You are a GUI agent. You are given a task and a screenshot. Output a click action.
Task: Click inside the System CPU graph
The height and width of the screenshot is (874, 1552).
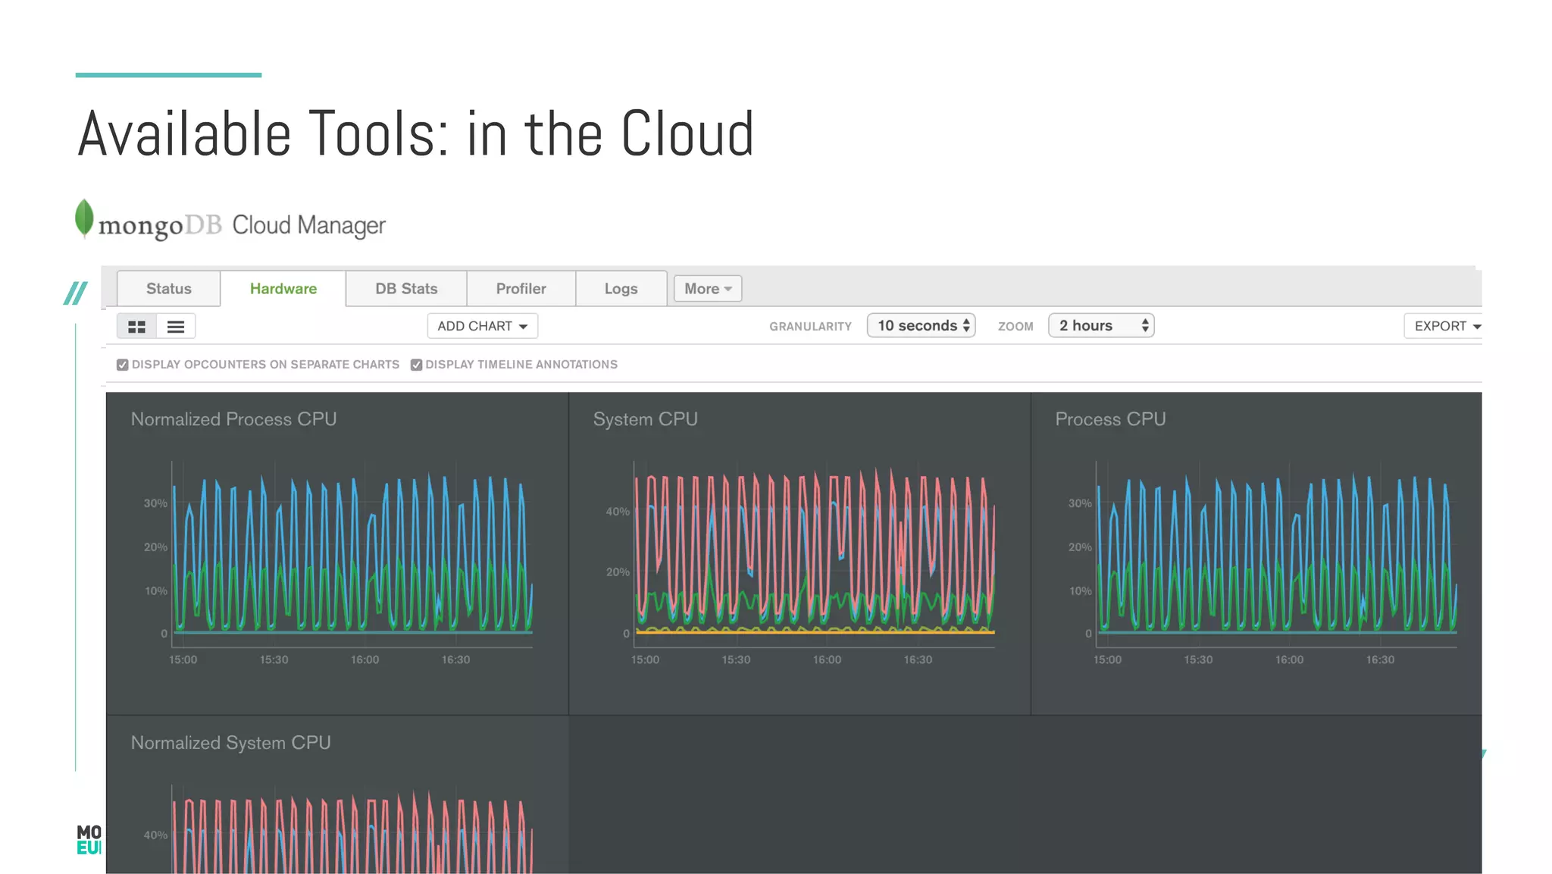click(x=815, y=553)
